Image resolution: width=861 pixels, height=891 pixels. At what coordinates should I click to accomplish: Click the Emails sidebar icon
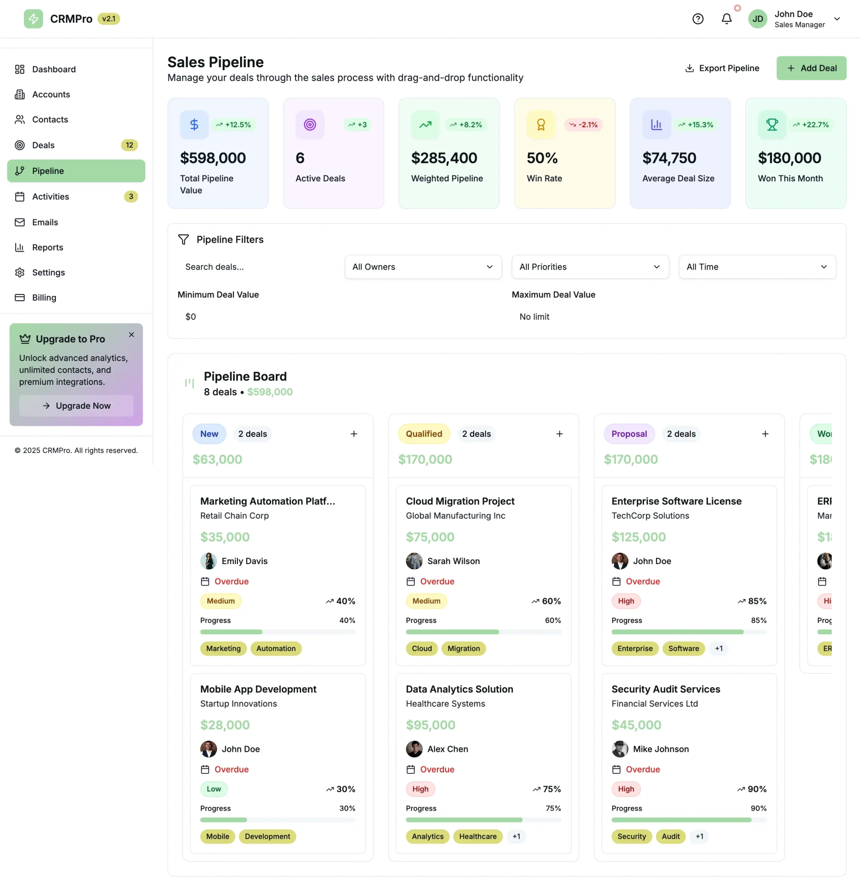pyautogui.click(x=20, y=222)
